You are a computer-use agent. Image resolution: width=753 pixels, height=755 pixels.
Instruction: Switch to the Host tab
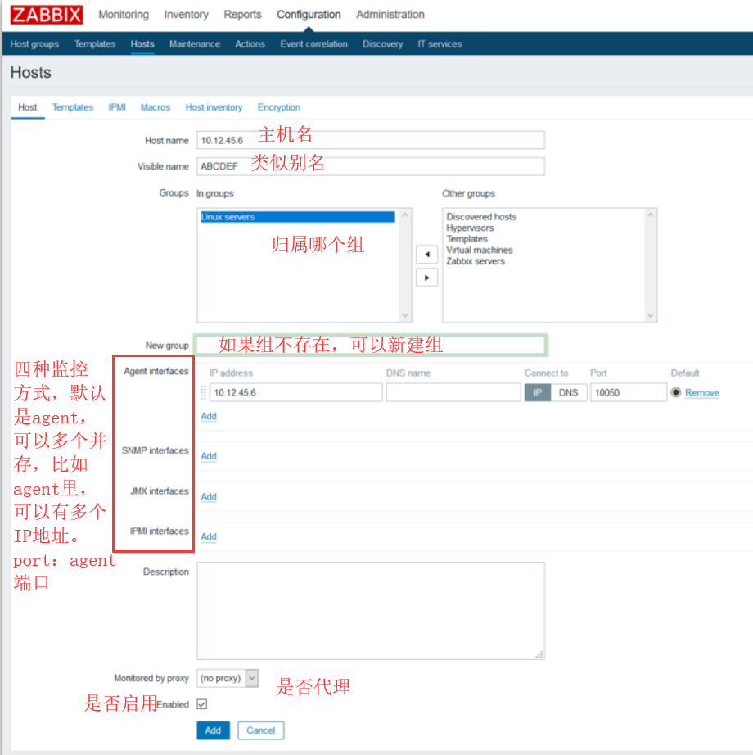[x=28, y=107]
